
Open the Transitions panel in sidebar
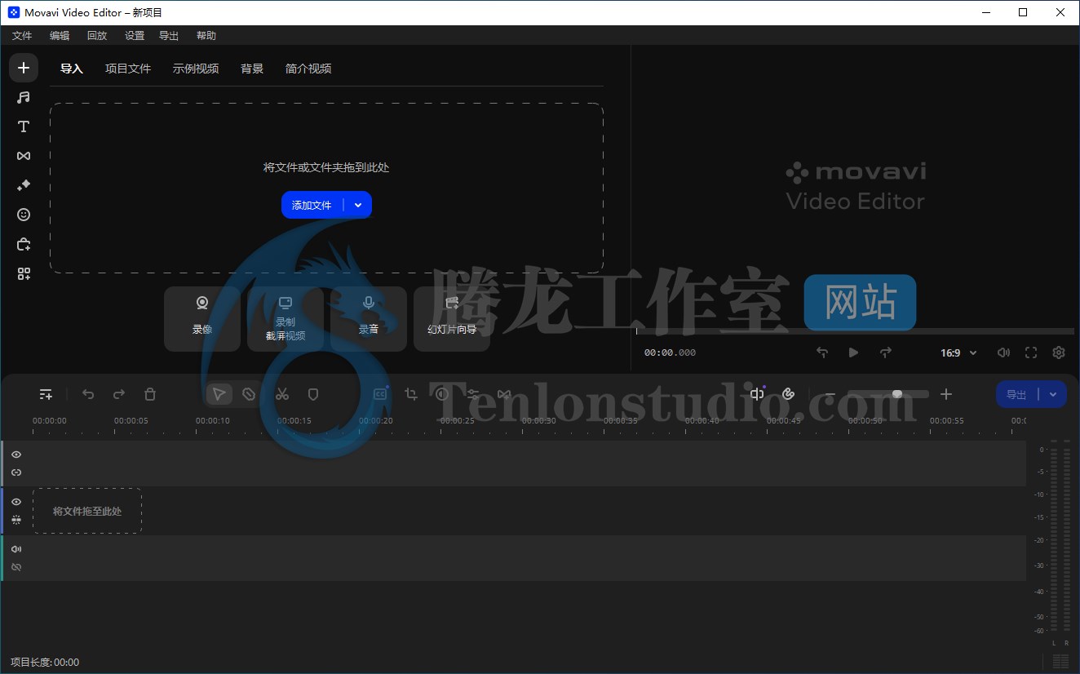(24, 156)
